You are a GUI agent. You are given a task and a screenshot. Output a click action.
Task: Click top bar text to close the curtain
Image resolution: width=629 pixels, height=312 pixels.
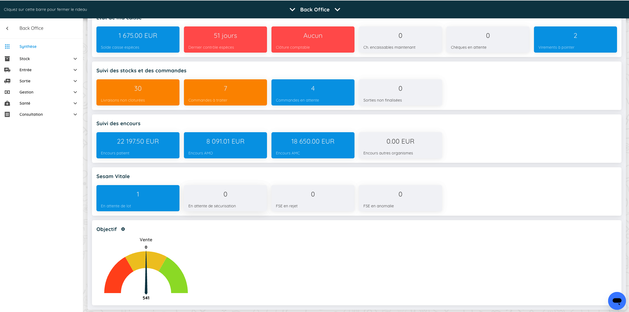(x=45, y=9)
